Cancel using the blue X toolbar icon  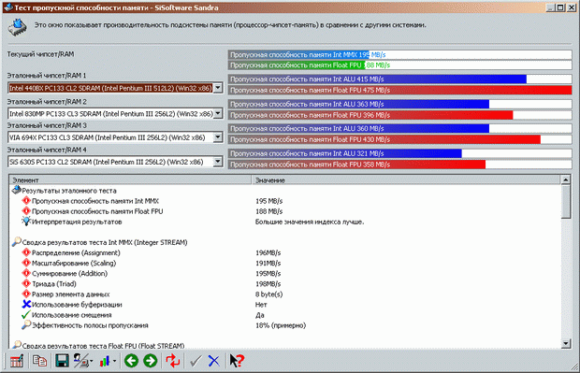click(214, 361)
